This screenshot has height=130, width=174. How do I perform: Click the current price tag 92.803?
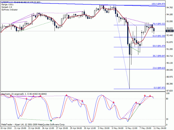pyautogui.click(x=170, y=31)
